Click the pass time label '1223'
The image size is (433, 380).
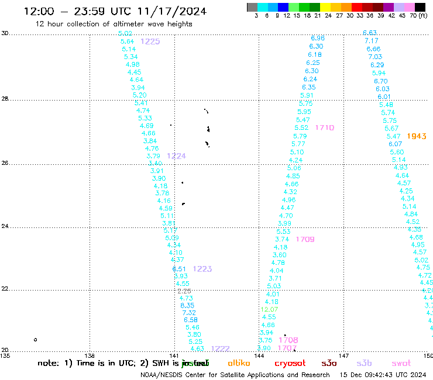[202, 269]
